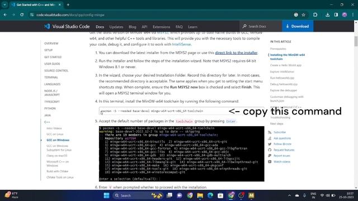
Task: Close the Get Started with C++ tab
Action: click(60, 4)
